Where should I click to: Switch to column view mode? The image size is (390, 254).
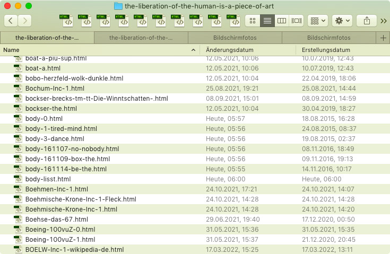(282, 21)
